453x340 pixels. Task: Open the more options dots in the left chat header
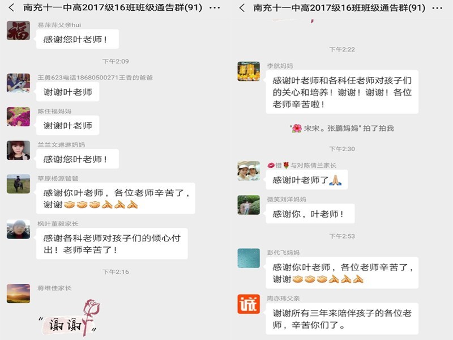tap(215, 8)
